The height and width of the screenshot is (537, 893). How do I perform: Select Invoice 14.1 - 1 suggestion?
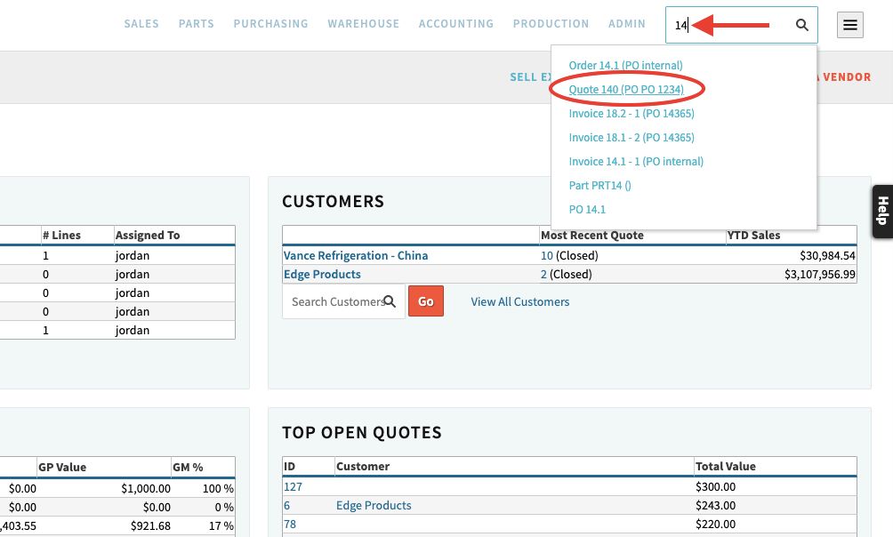tap(636, 162)
